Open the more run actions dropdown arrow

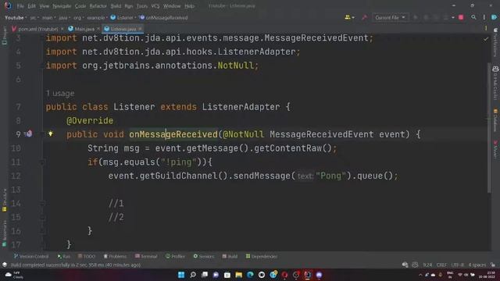[453, 18]
